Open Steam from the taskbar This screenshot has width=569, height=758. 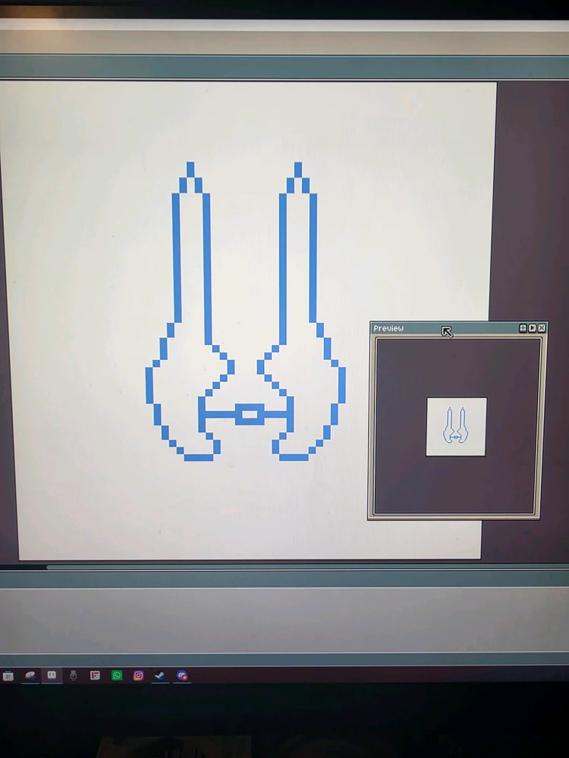(160, 675)
